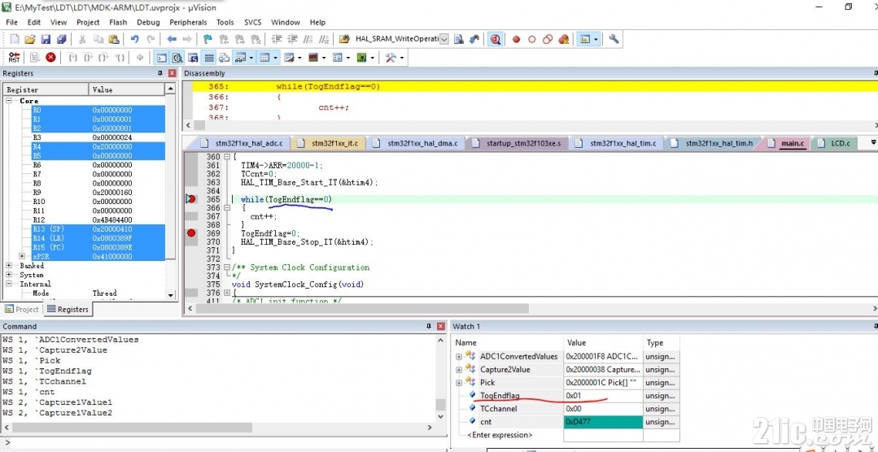Click the Step Out icon
This screenshot has height=452, width=878.
tap(103, 57)
